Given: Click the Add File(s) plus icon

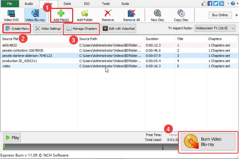Looking at the screenshot, I should click(61, 13).
